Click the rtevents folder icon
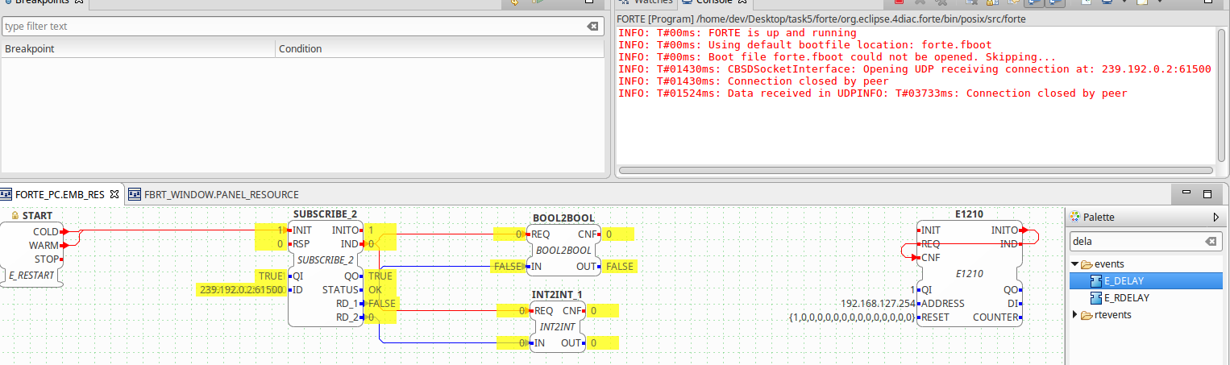The width and height of the screenshot is (1230, 365). pos(1087,315)
